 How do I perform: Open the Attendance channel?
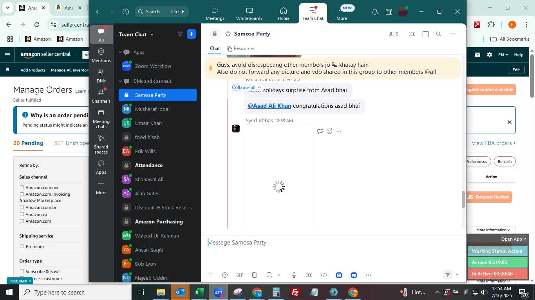click(157, 165)
